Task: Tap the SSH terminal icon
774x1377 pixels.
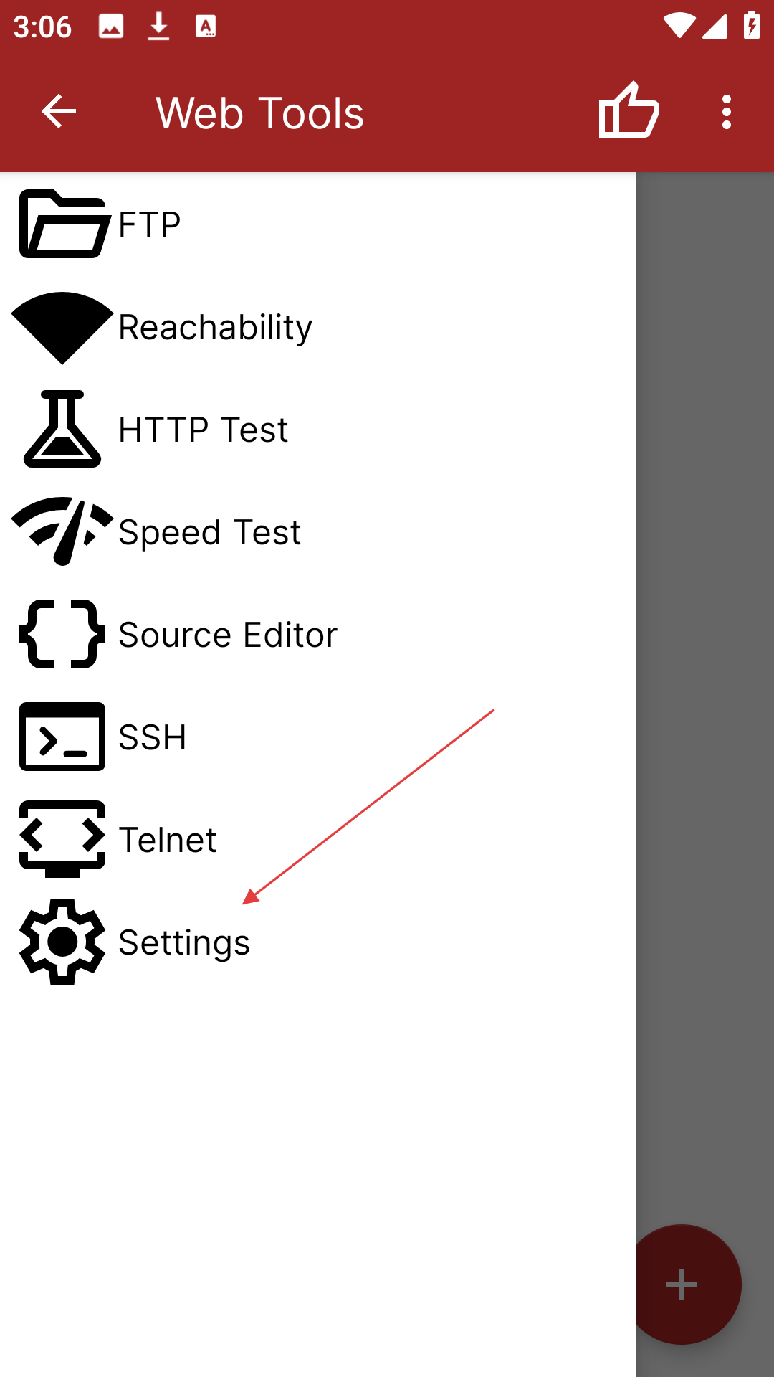Action: click(62, 737)
